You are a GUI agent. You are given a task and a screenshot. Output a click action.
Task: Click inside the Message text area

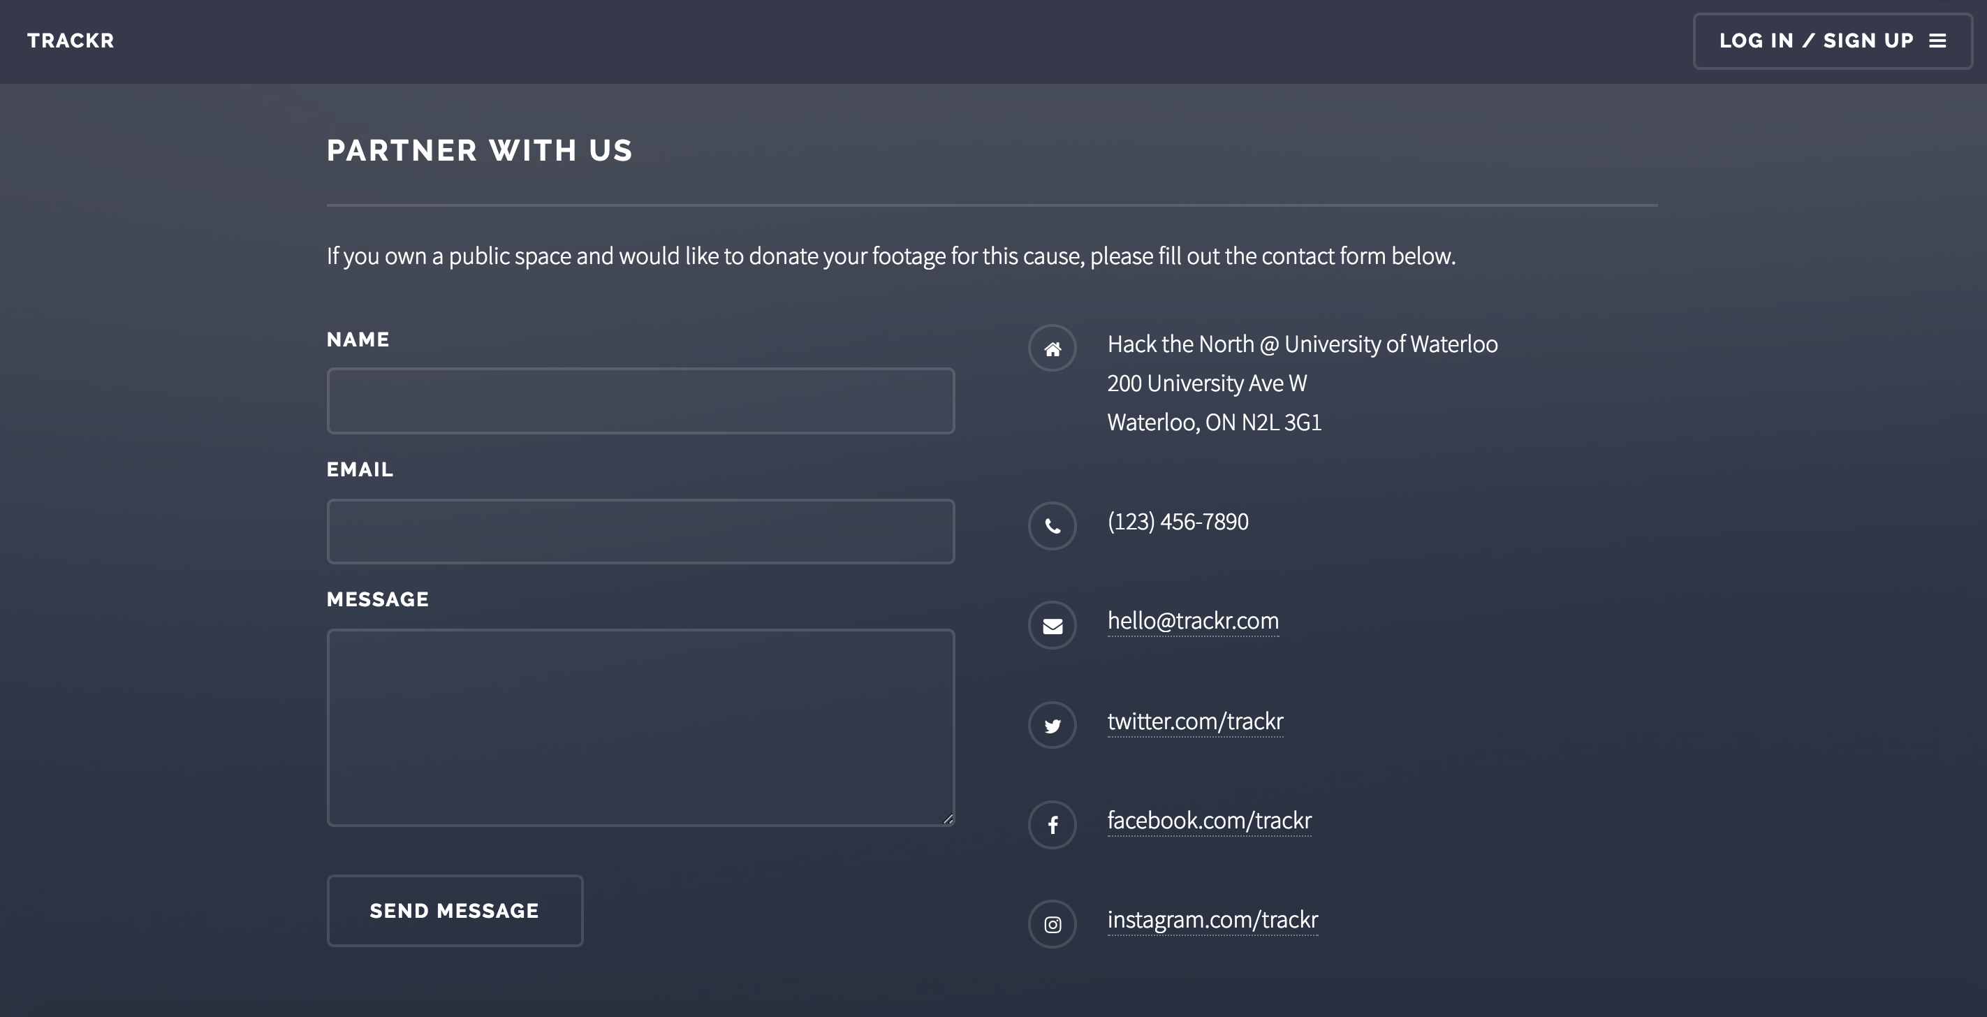tap(640, 727)
